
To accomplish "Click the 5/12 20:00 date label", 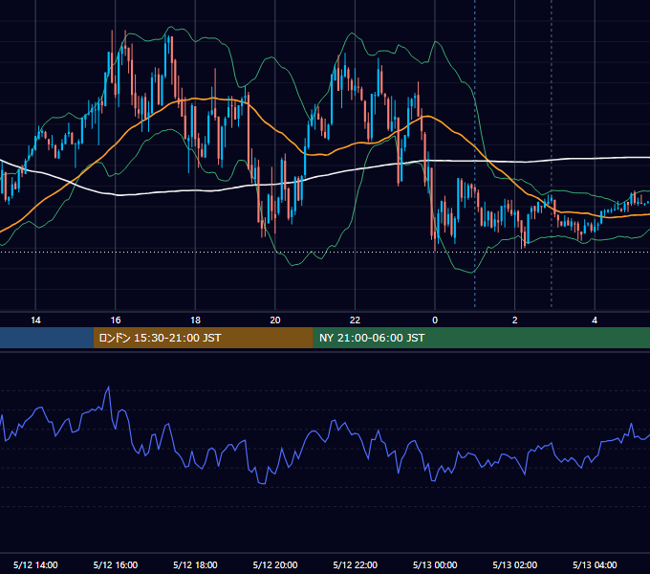I will tap(275, 564).
